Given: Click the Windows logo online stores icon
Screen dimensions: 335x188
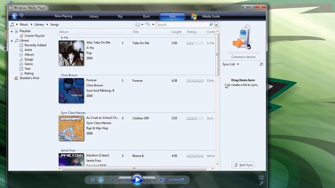Looking at the screenshot, I should [x=194, y=16].
